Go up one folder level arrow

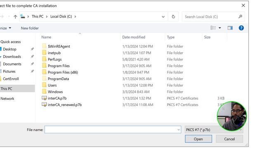tap(15, 16)
